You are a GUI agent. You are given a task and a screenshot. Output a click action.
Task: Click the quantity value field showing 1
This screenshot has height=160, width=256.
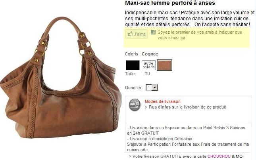coord(149,88)
